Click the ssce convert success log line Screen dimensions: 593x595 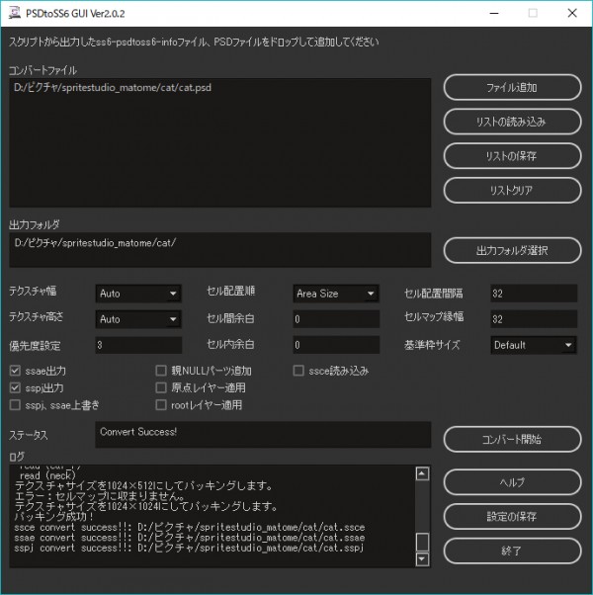190,527
